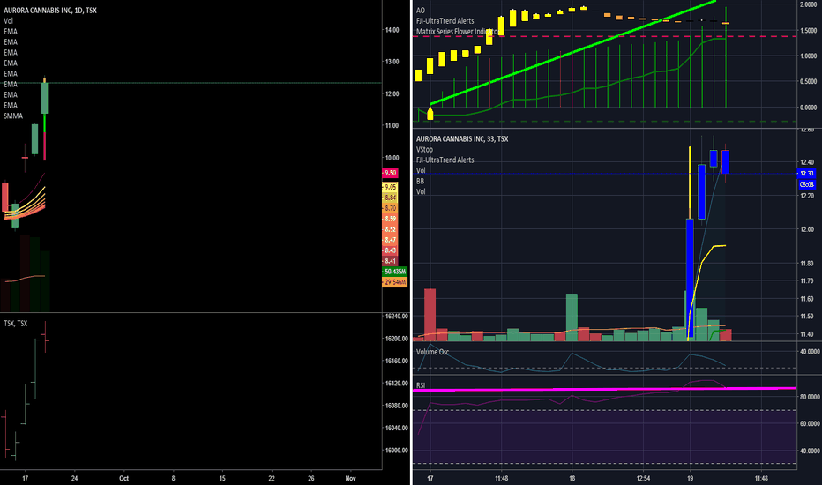Click the 12.40 price axis label
Screen dimensions: 822x485
[x=807, y=162]
